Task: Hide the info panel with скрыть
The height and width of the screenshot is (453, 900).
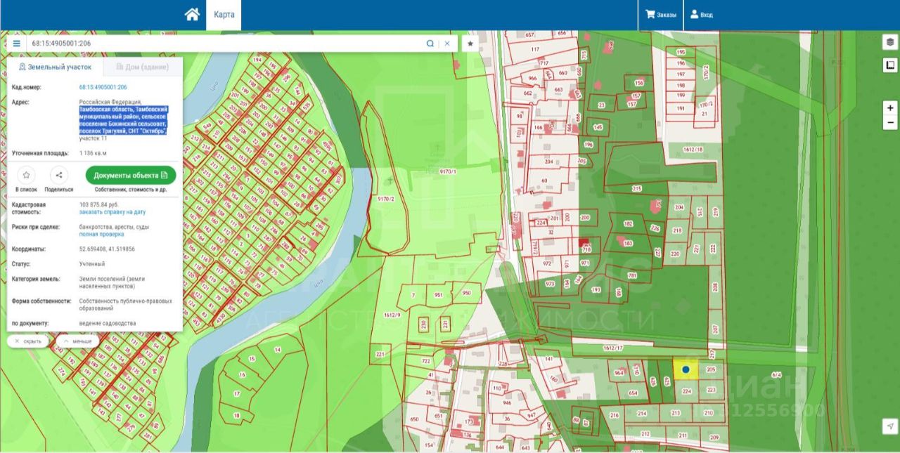Action: [x=29, y=341]
